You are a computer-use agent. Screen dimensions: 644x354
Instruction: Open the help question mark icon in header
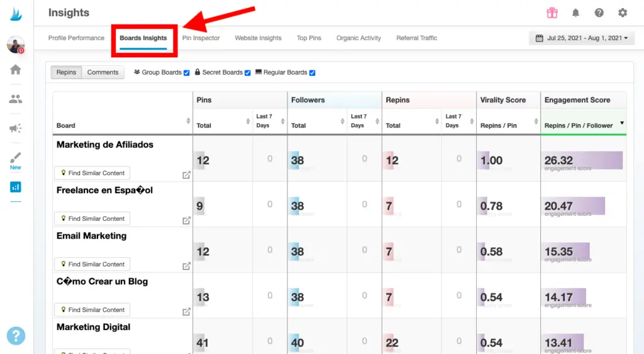pyautogui.click(x=599, y=13)
